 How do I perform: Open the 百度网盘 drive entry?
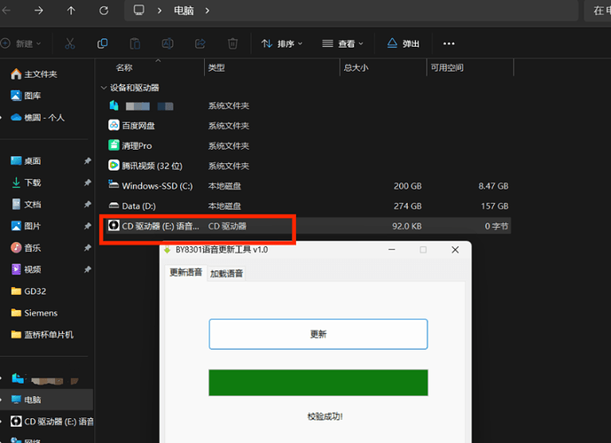click(137, 126)
